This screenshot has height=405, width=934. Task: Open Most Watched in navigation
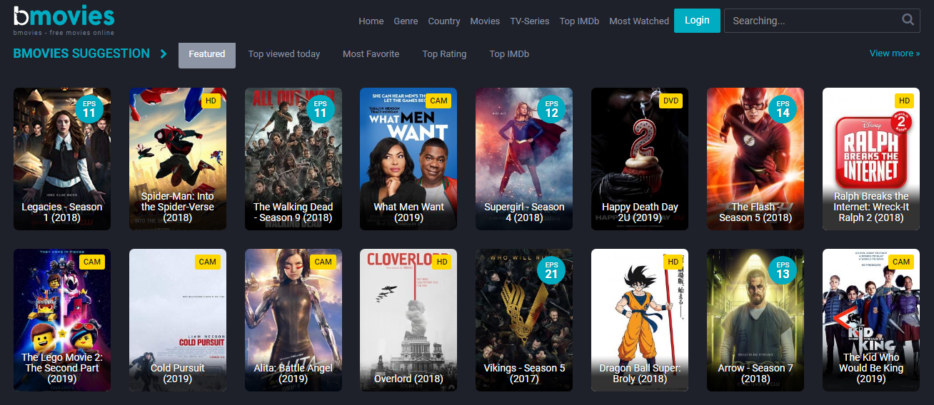(639, 21)
